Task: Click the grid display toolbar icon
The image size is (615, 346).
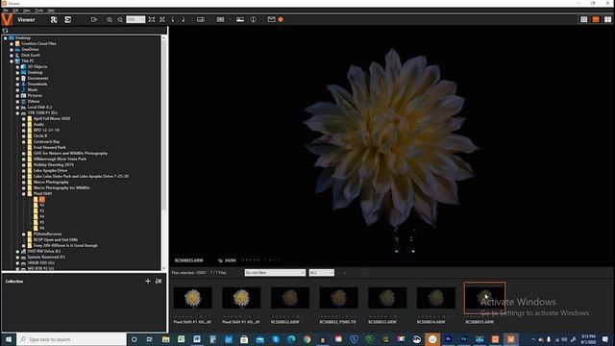Action: 220,19
